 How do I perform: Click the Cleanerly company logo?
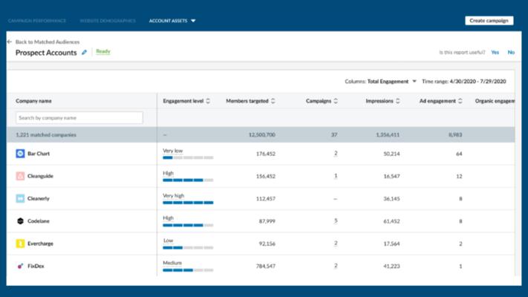click(x=20, y=199)
